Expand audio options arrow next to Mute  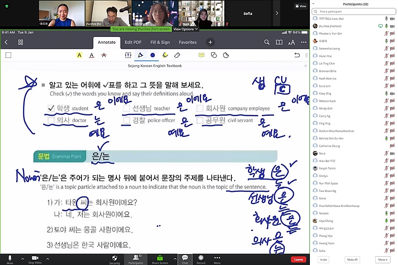[22, 259]
